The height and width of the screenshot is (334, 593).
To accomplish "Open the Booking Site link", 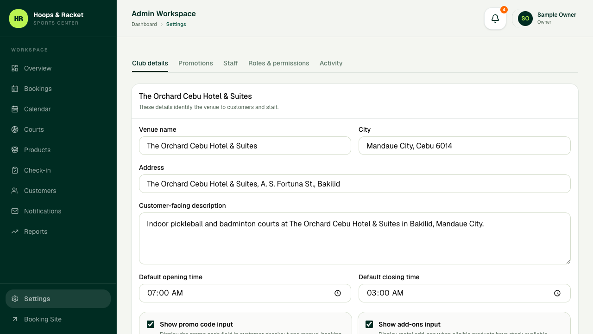I will 58,319.
